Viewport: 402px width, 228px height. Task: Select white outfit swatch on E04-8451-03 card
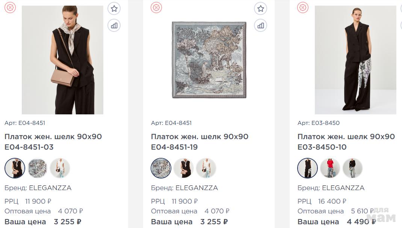[x=60, y=168]
